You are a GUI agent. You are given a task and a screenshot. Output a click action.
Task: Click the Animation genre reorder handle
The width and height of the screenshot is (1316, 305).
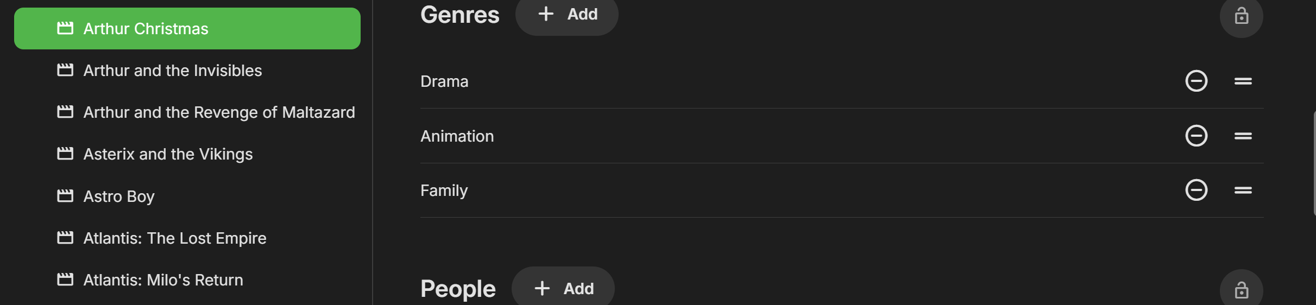(1243, 136)
